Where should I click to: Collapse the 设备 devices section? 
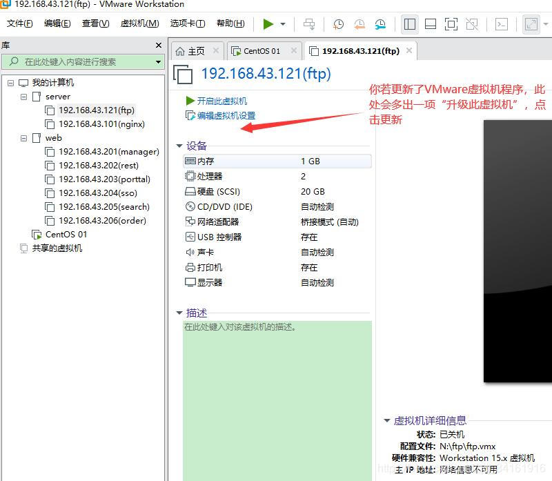point(179,146)
